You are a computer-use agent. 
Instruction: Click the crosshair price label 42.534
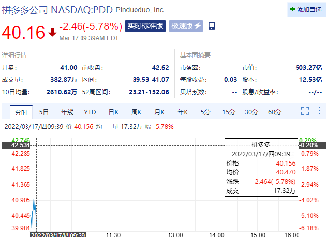pyautogui.click(x=16, y=145)
